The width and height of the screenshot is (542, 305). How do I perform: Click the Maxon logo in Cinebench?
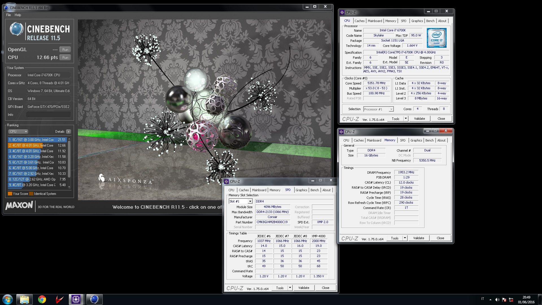(x=19, y=205)
